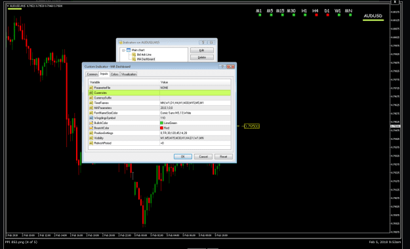Click the LimeGreen swatch for BullishColor
The height and width of the screenshot is (249, 410).
pyautogui.click(x=161, y=123)
